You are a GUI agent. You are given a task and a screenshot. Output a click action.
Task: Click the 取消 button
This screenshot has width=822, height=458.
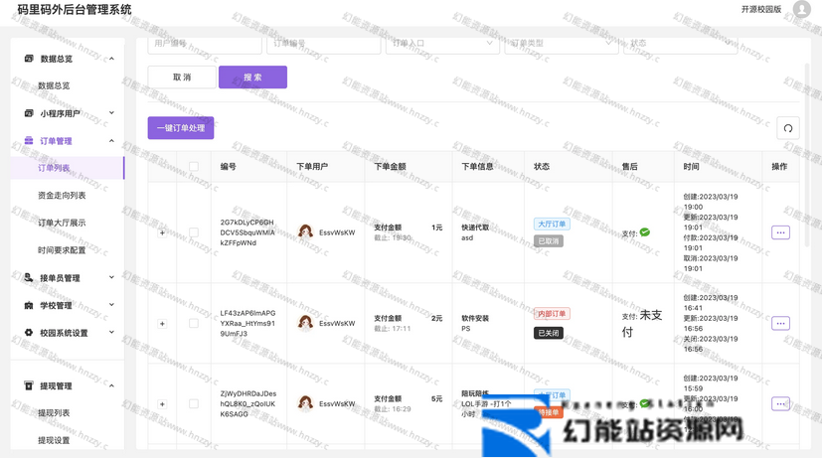(x=182, y=77)
